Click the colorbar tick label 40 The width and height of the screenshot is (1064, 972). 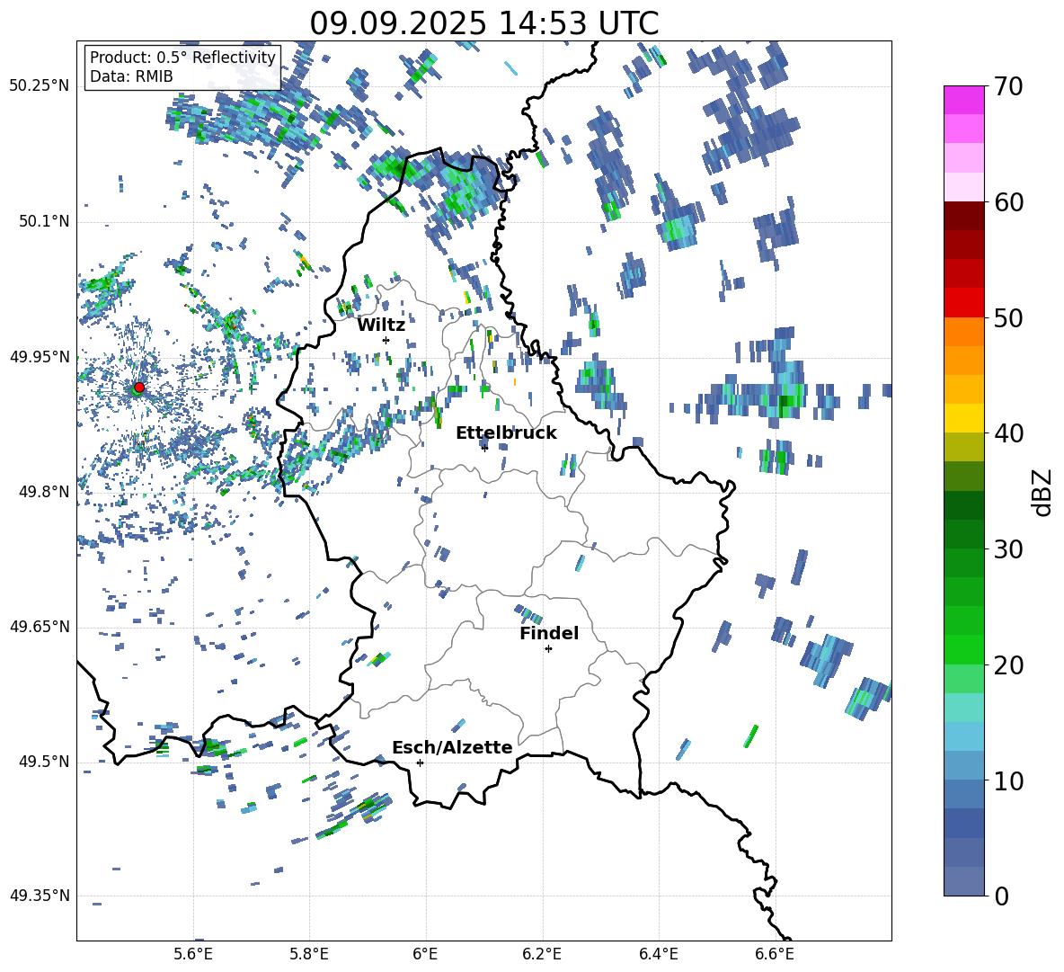1008,433
